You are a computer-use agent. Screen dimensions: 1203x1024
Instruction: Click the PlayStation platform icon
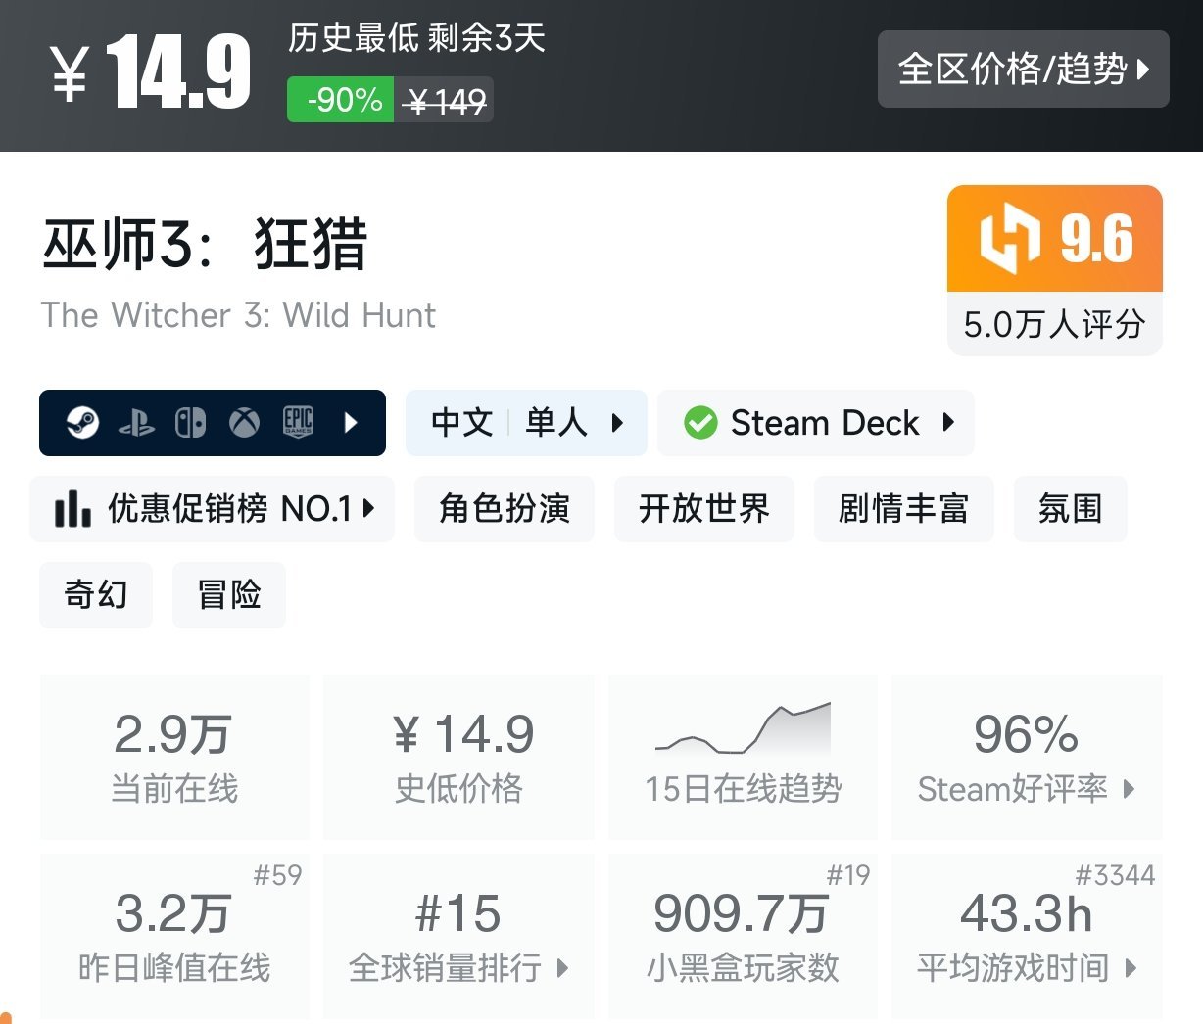click(136, 423)
